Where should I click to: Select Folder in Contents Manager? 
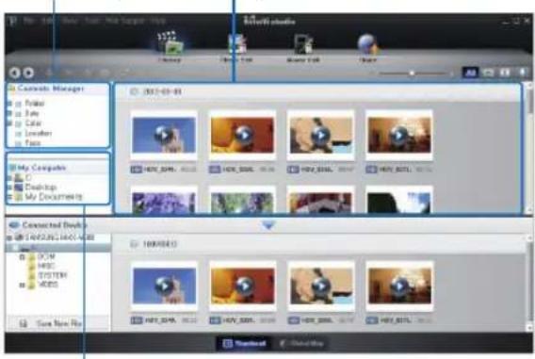pyautogui.click(x=34, y=104)
